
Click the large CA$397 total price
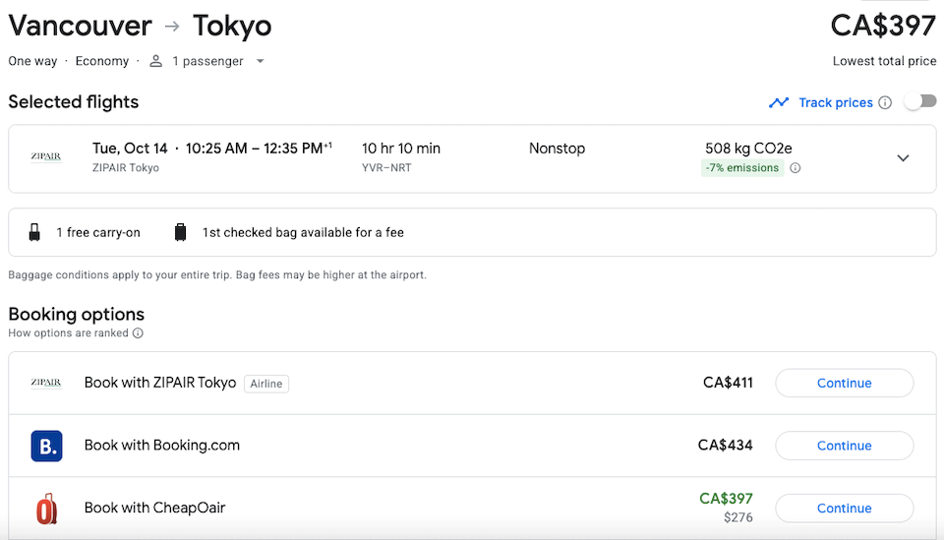click(883, 26)
